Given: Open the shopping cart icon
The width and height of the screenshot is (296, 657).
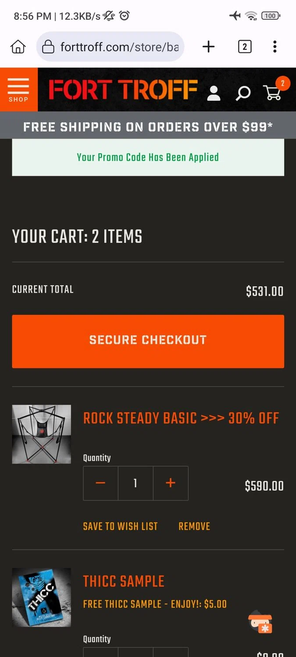Looking at the screenshot, I should click(273, 92).
